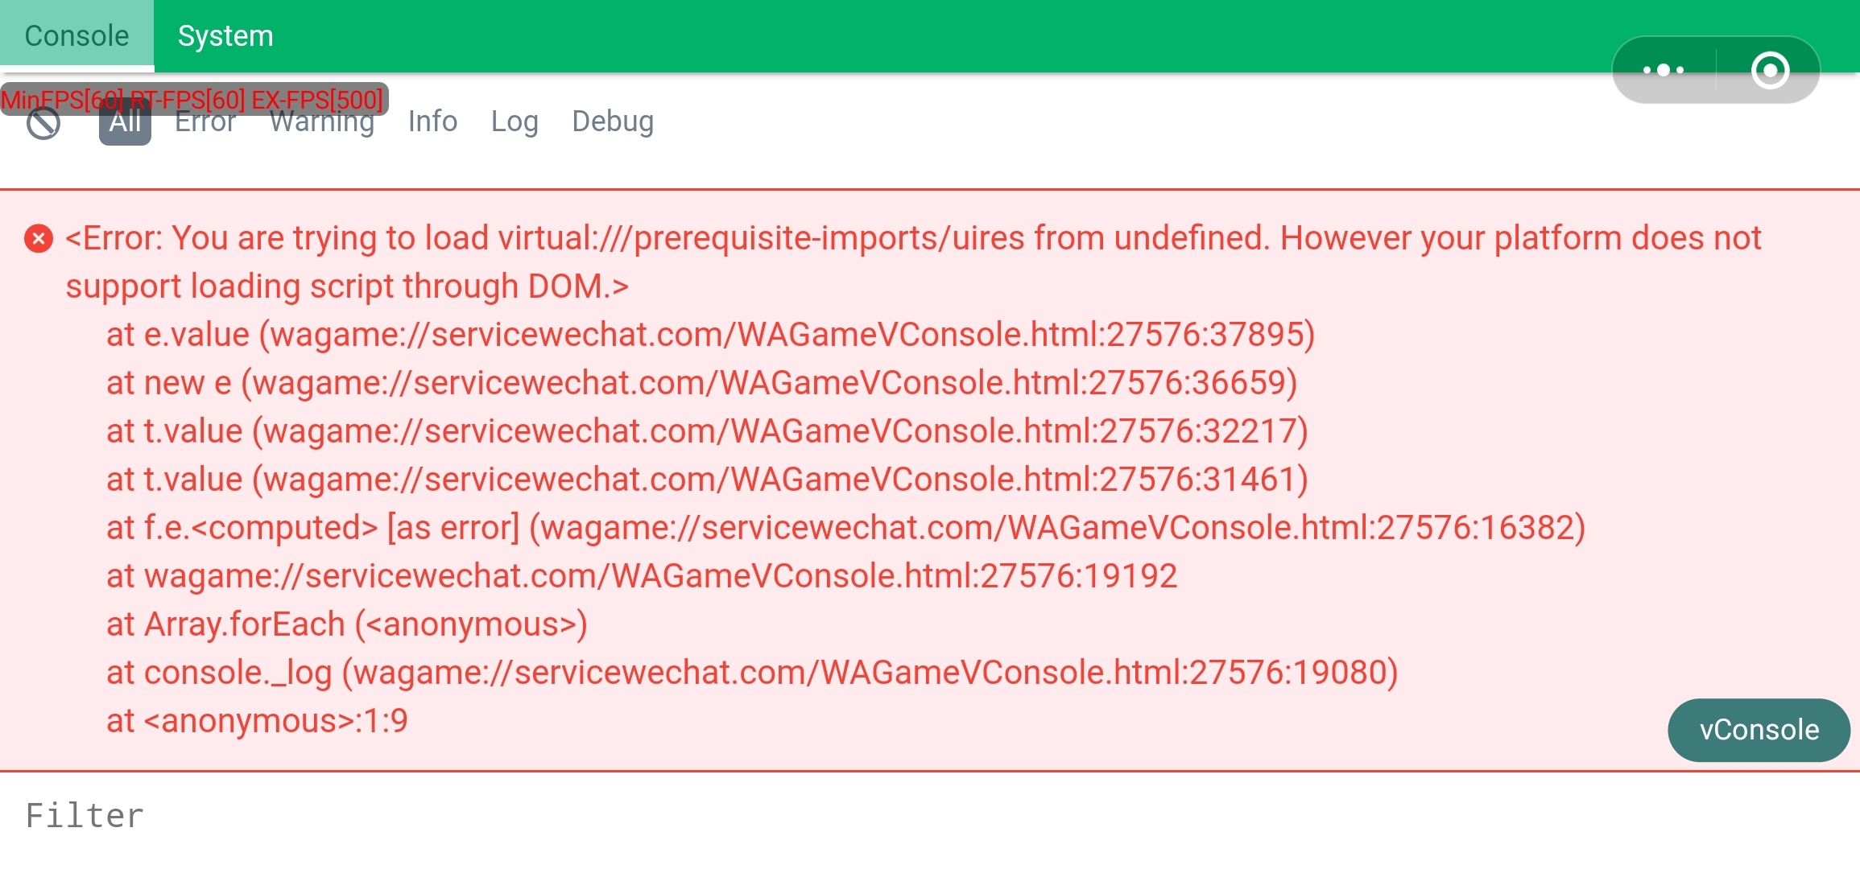Filter logs by Info level

point(432,121)
